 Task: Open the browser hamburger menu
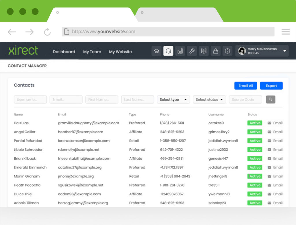pyautogui.click(x=285, y=32)
